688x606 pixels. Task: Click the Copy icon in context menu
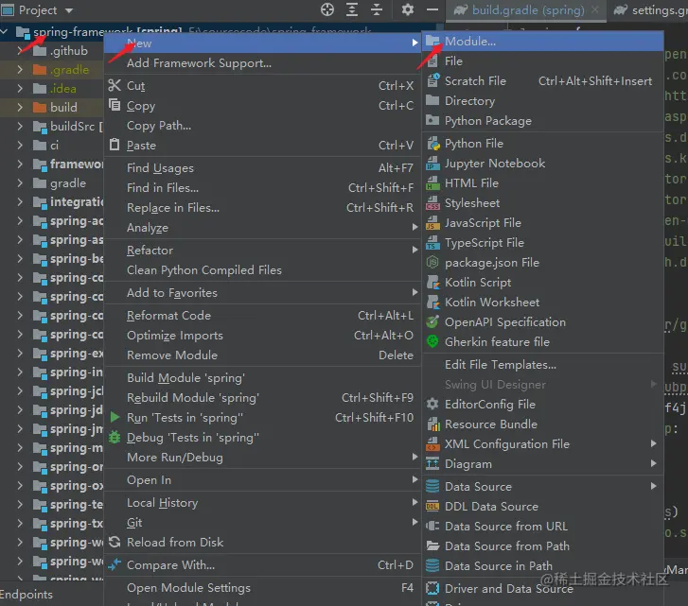(115, 105)
